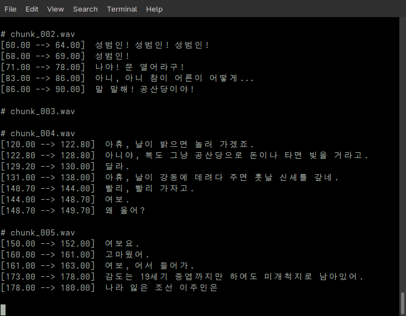Open the Terminal menu
Screen dimensions: 406x316
[x=122, y=9]
